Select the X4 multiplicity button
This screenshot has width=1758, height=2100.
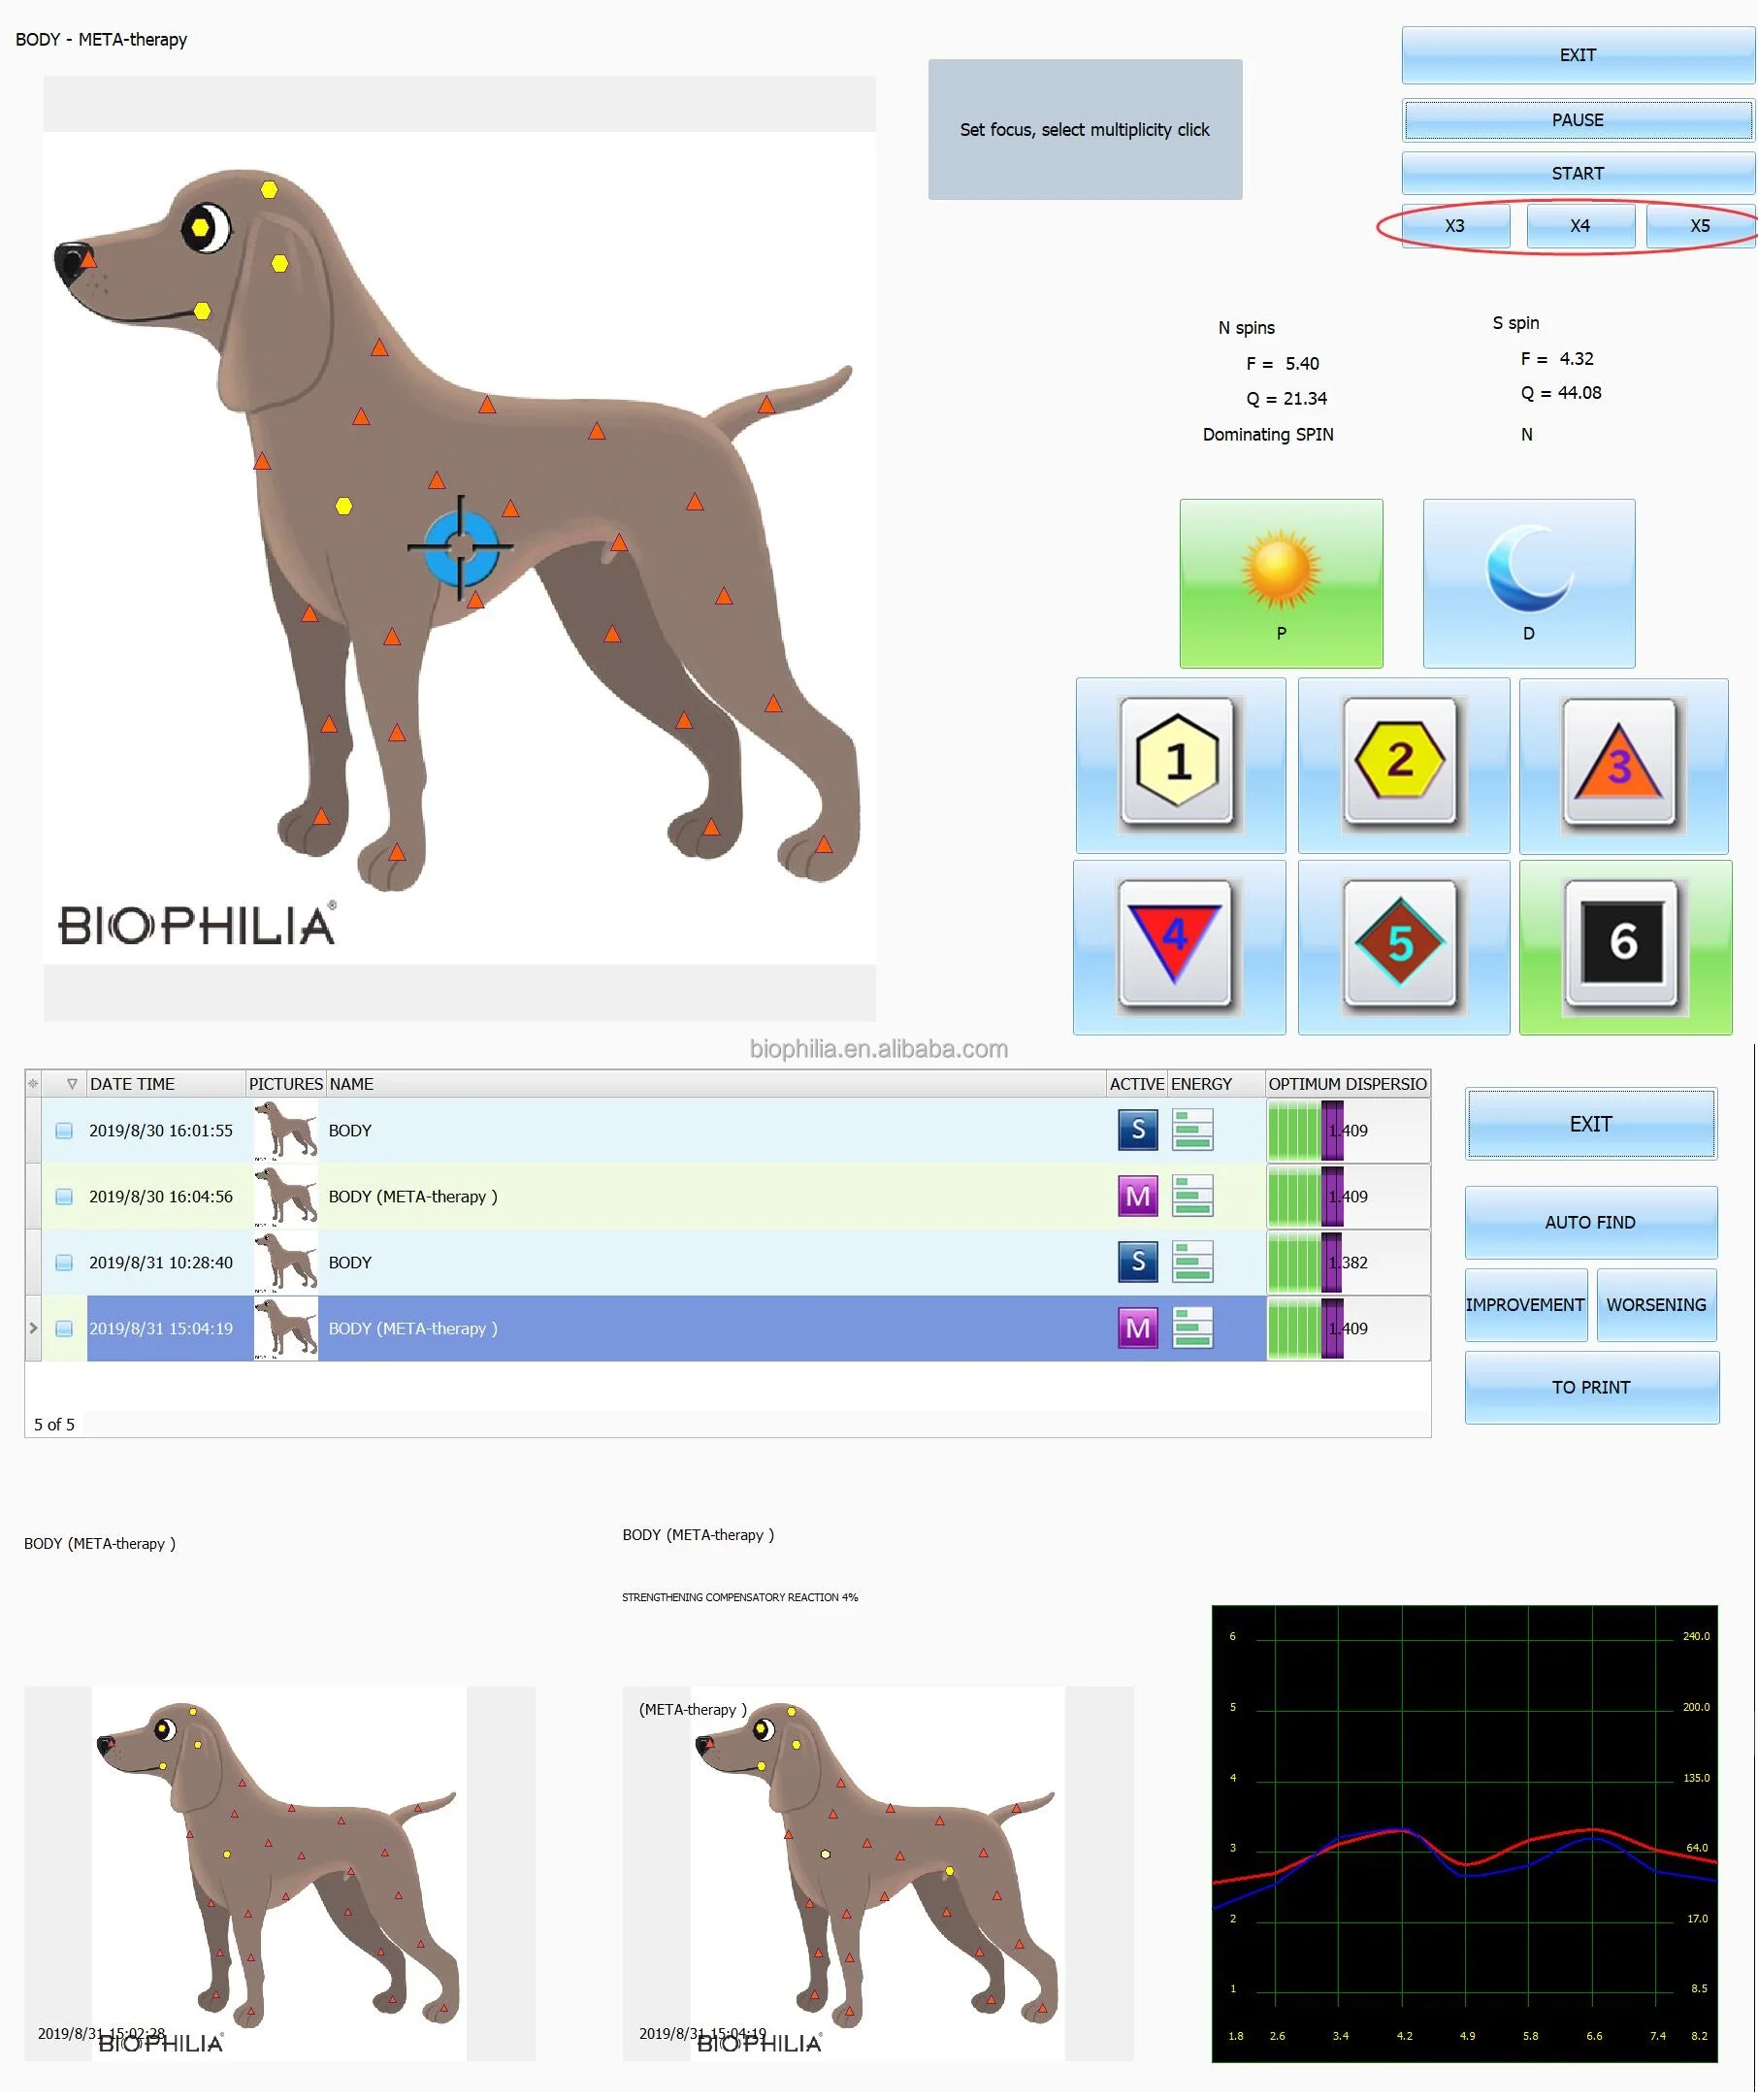click(x=1580, y=226)
